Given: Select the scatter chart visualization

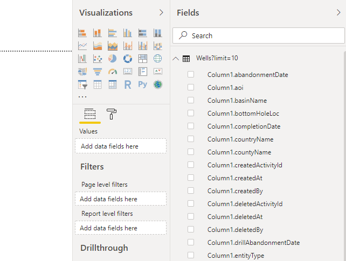Looking at the screenshot, I should tap(98, 59).
